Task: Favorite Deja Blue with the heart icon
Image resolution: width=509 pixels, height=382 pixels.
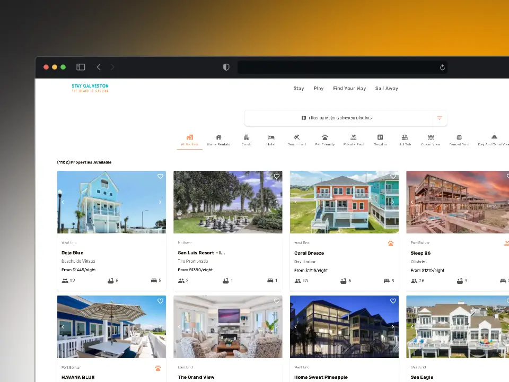Action: coord(160,176)
